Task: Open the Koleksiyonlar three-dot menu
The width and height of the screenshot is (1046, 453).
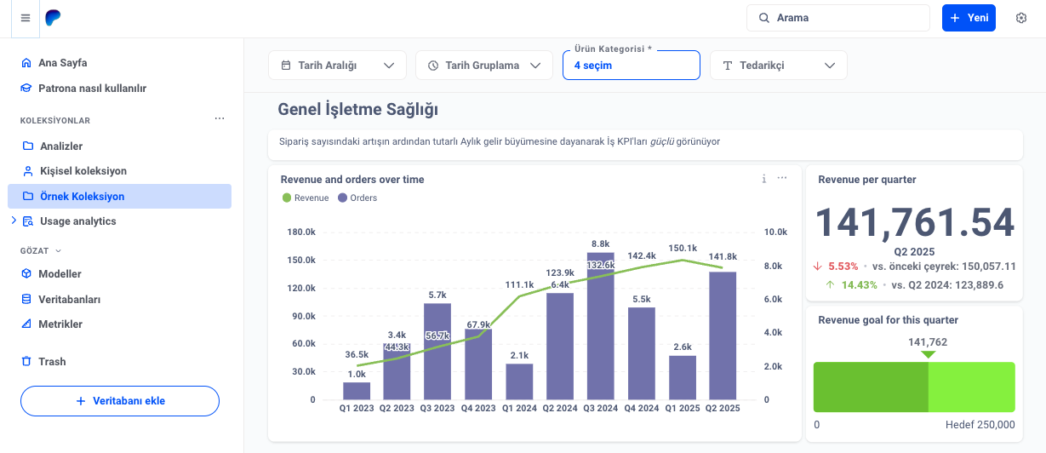Action: pyautogui.click(x=220, y=120)
